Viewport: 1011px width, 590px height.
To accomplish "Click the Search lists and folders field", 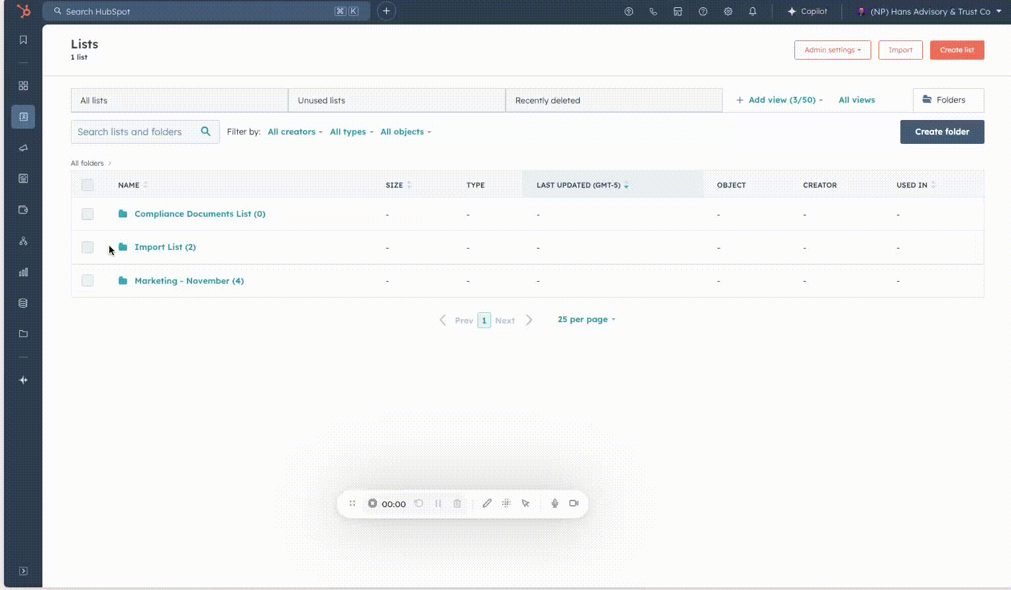I will point(136,132).
